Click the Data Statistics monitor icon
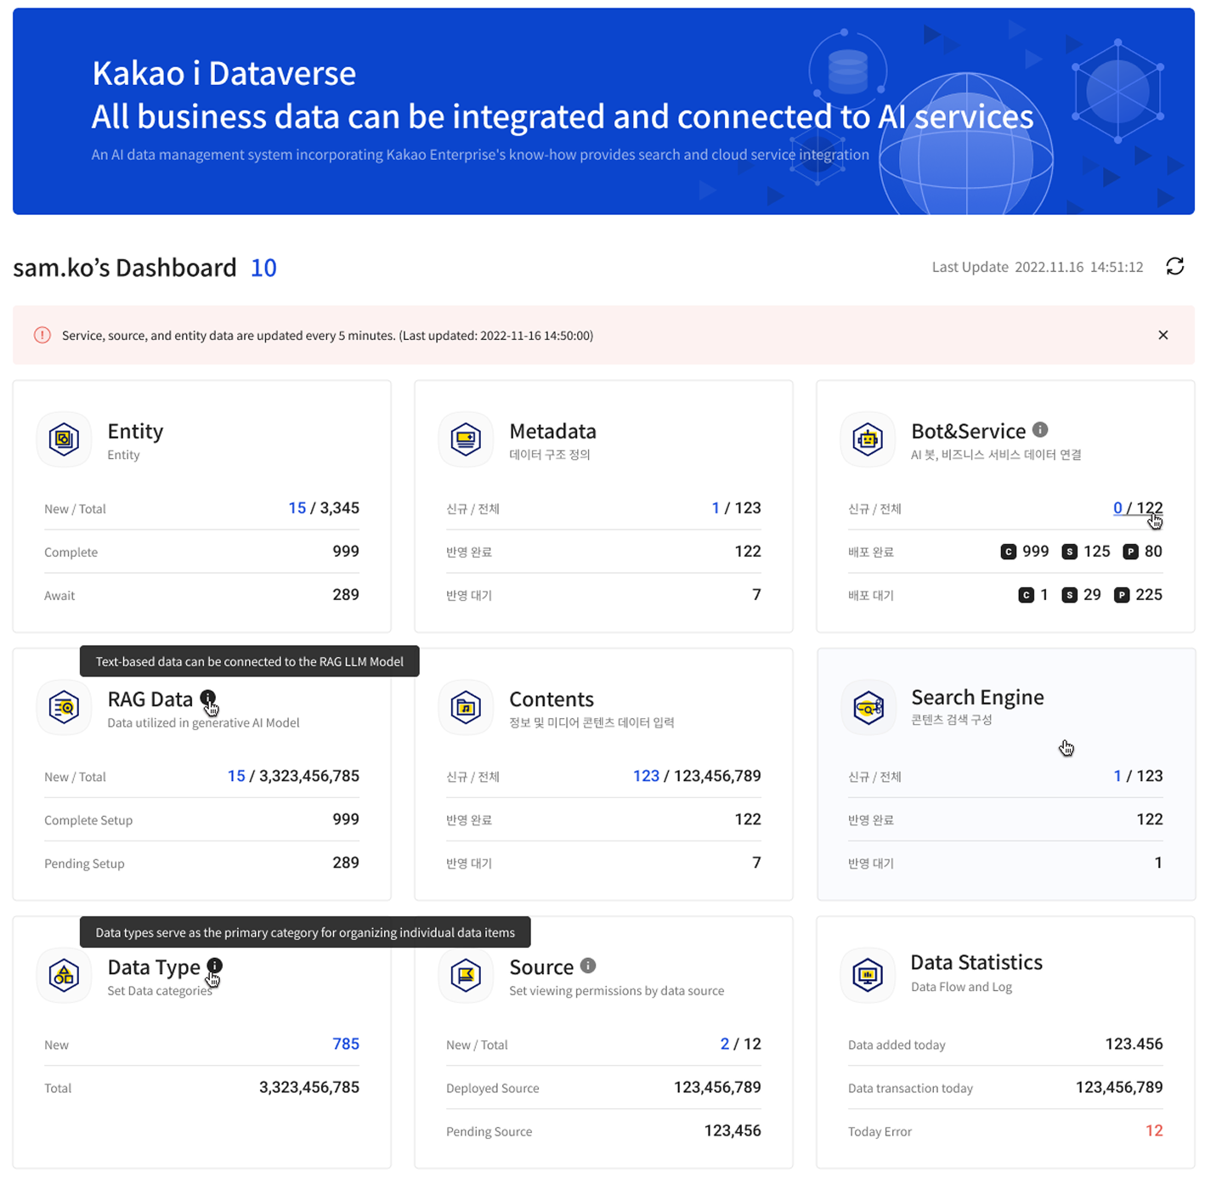The width and height of the screenshot is (1205, 1178). click(868, 975)
